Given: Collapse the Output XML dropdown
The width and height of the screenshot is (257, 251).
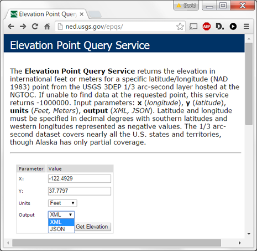Looking at the screenshot, I should [x=61, y=214].
